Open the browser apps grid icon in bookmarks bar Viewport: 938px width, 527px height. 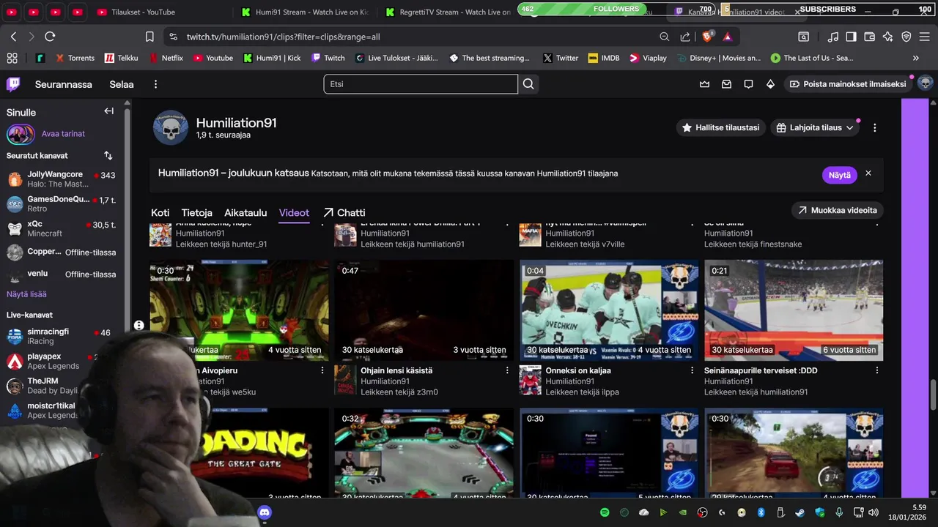pos(12,58)
